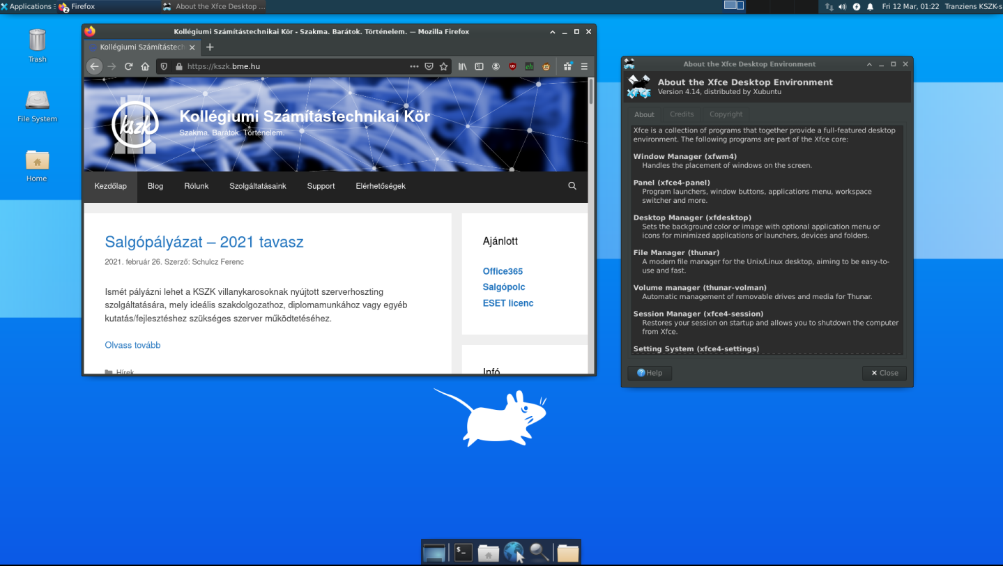Open the Szolgáltatásaink menu item

tap(258, 186)
